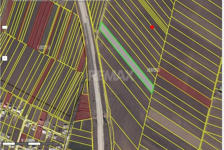This screenshot has width=224, height=150.
Task: Click the blank white zoom-in button above minus
Action: click(5, 27)
